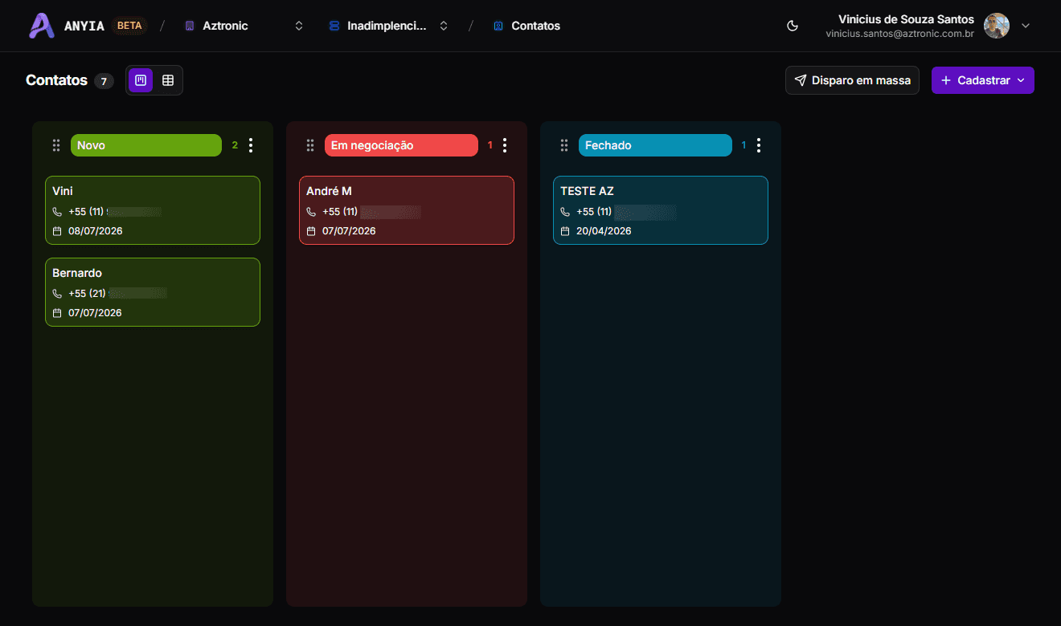Screen dimensions: 1061x626
Task: Switch to table view
Action: (x=168, y=80)
